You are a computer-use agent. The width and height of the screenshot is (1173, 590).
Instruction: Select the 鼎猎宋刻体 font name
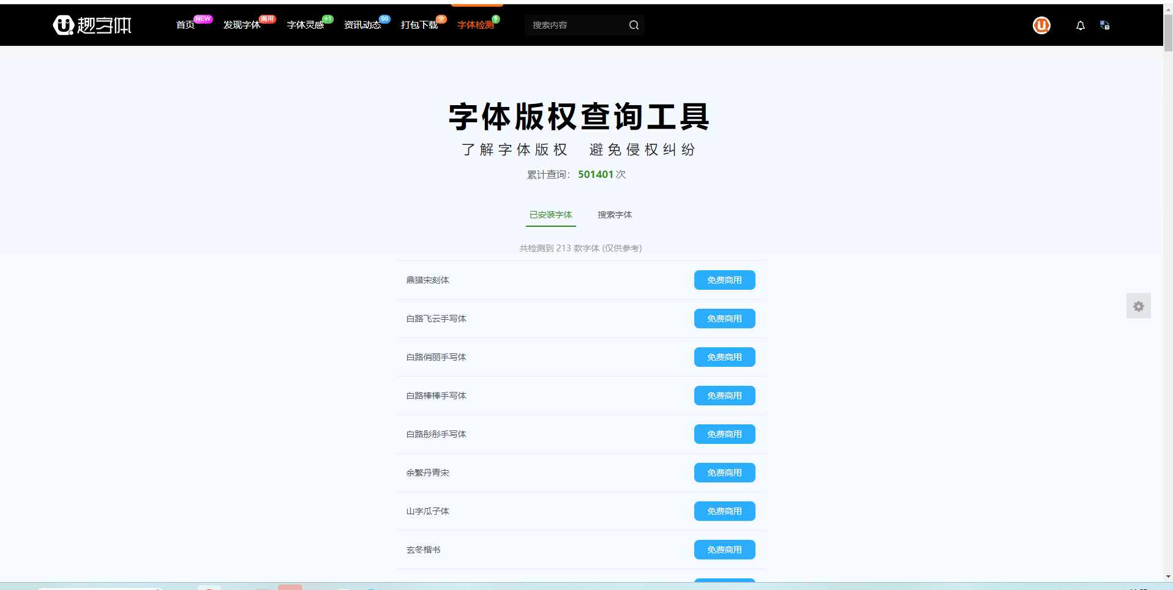coord(428,280)
